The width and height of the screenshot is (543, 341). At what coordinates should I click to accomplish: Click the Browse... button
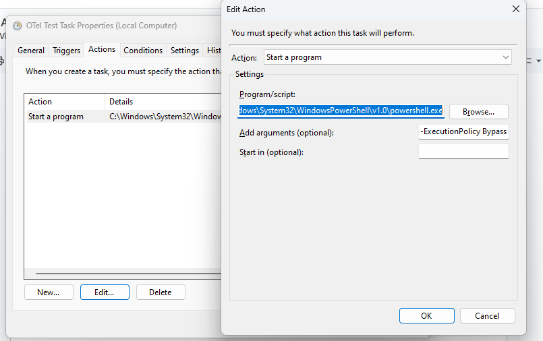click(x=478, y=111)
